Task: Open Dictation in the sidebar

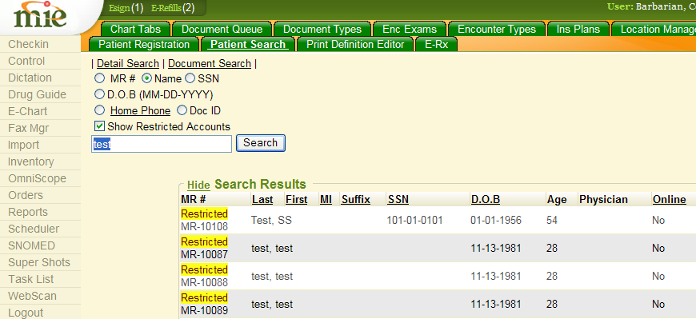Action: coord(40,78)
